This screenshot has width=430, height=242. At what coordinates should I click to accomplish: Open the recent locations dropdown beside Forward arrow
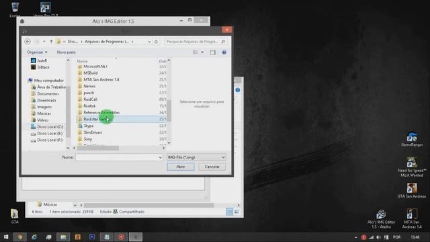click(44, 42)
